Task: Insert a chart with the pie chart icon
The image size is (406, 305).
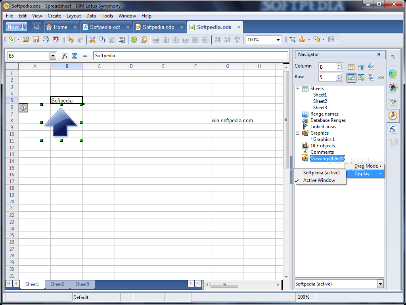Action: pyautogui.click(x=134, y=39)
